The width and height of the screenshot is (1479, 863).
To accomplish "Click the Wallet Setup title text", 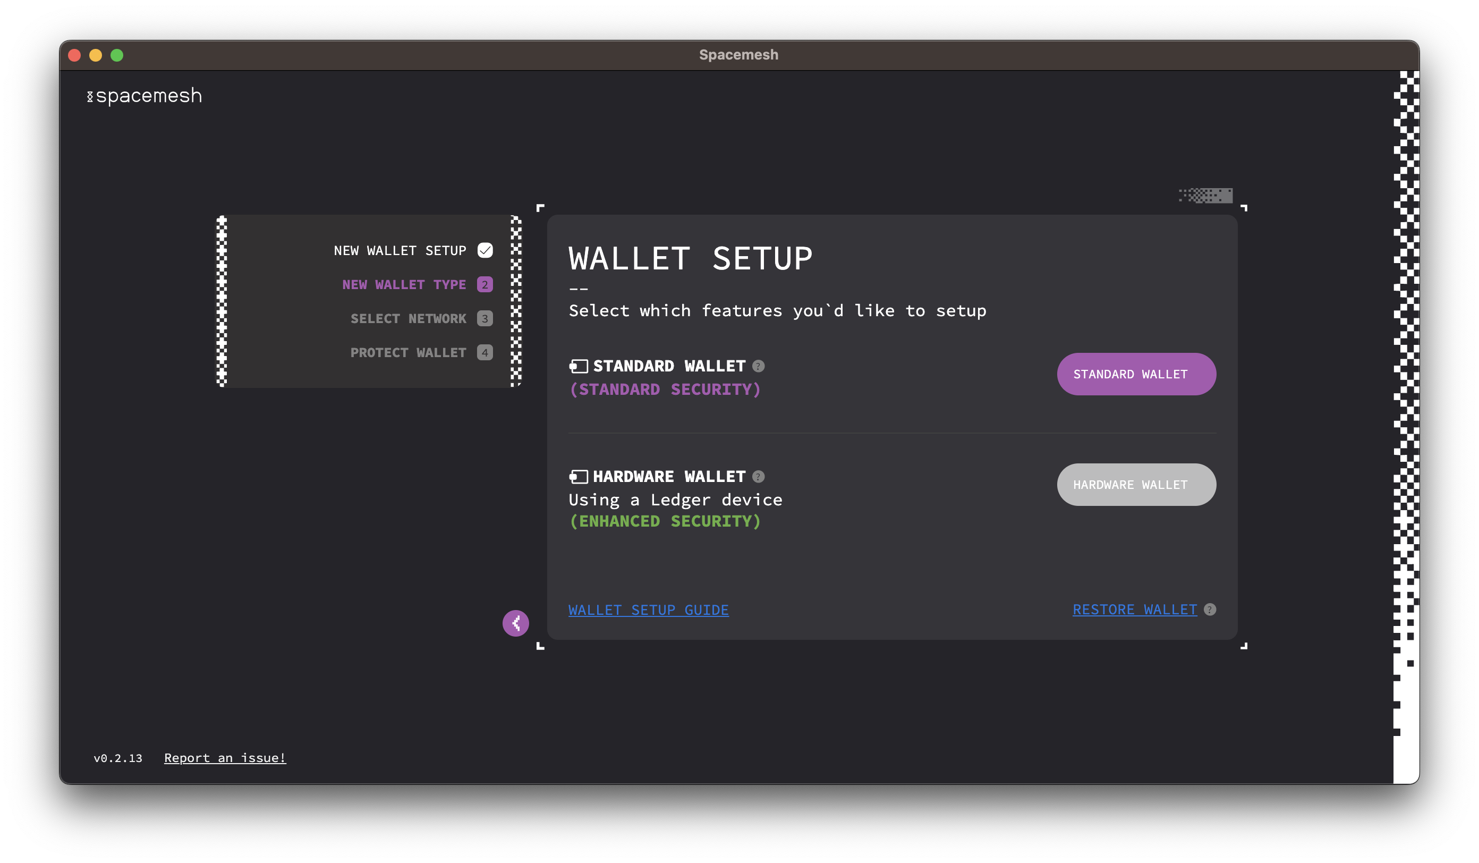I will click(690, 258).
